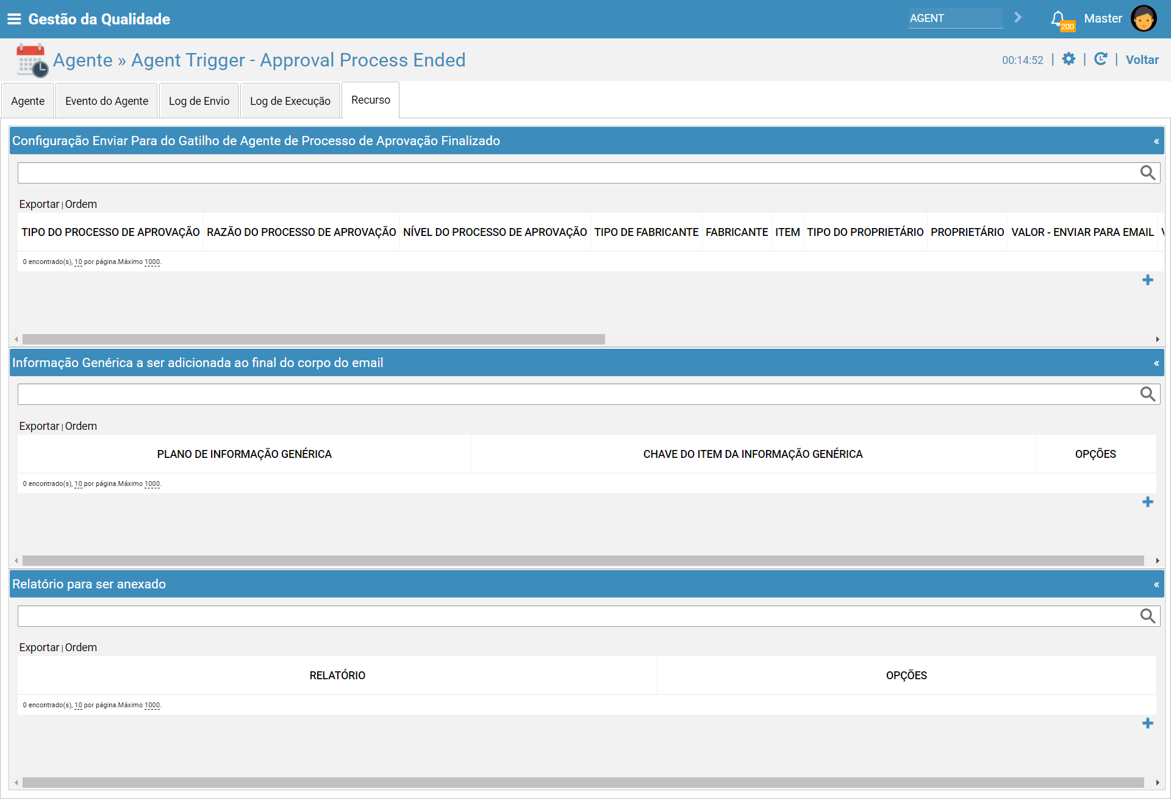Screen dimensions: 1171x803
Task: Open the Log de Envio tab
Action: (199, 101)
